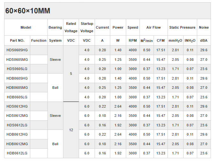Select the HDS0612HG model entry
The height and width of the screenshot is (163, 223).
click(x=17, y=106)
